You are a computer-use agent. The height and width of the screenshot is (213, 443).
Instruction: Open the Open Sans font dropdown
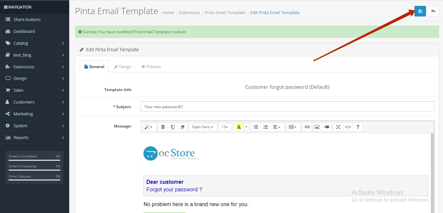[202, 127]
